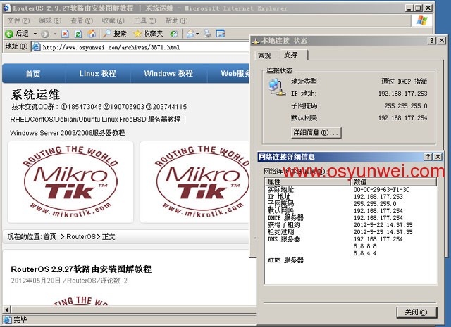Click the Mail envelope toolbar icon

tap(190, 34)
